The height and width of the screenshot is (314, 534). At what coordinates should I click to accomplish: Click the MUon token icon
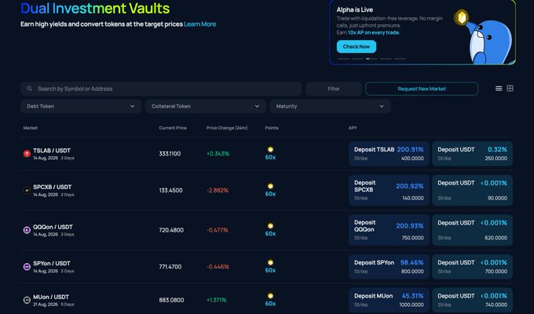(27, 300)
